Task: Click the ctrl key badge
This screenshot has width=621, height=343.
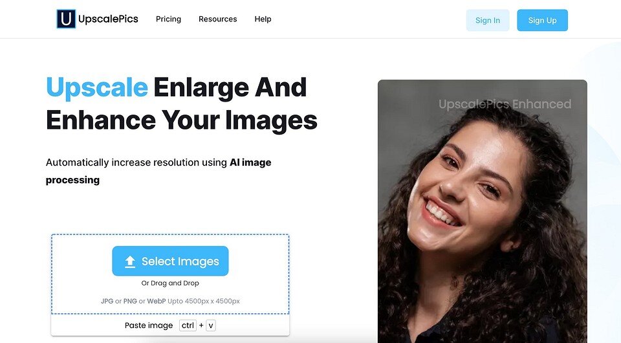Action: coord(188,325)
